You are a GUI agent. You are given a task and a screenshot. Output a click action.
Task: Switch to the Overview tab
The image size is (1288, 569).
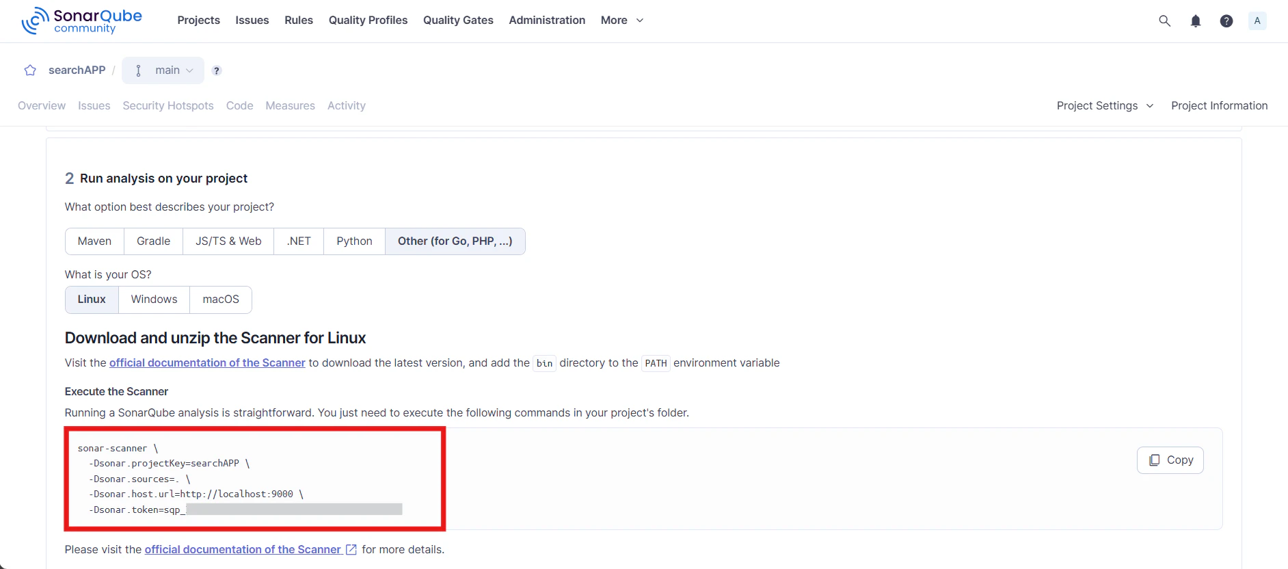42,105
